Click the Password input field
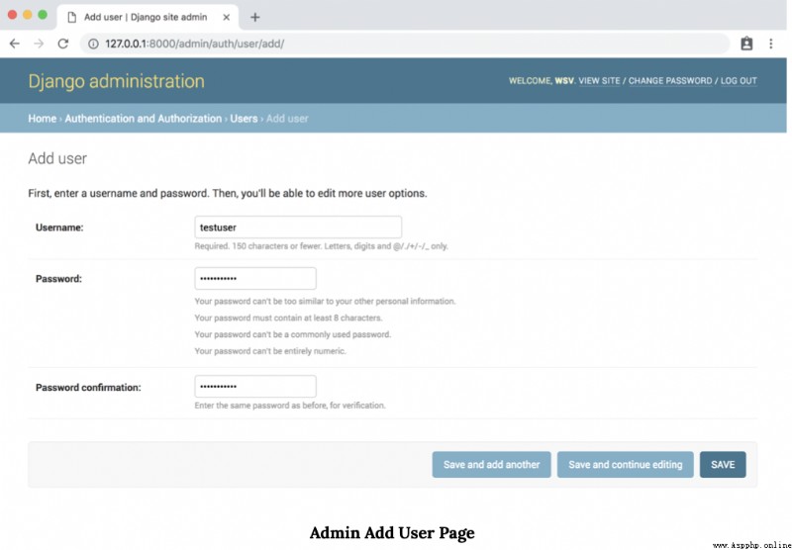 pos(255,279)
